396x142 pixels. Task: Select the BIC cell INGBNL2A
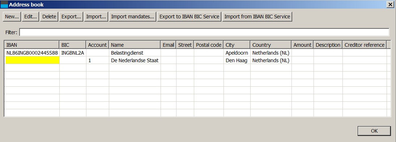click(73, 53)
